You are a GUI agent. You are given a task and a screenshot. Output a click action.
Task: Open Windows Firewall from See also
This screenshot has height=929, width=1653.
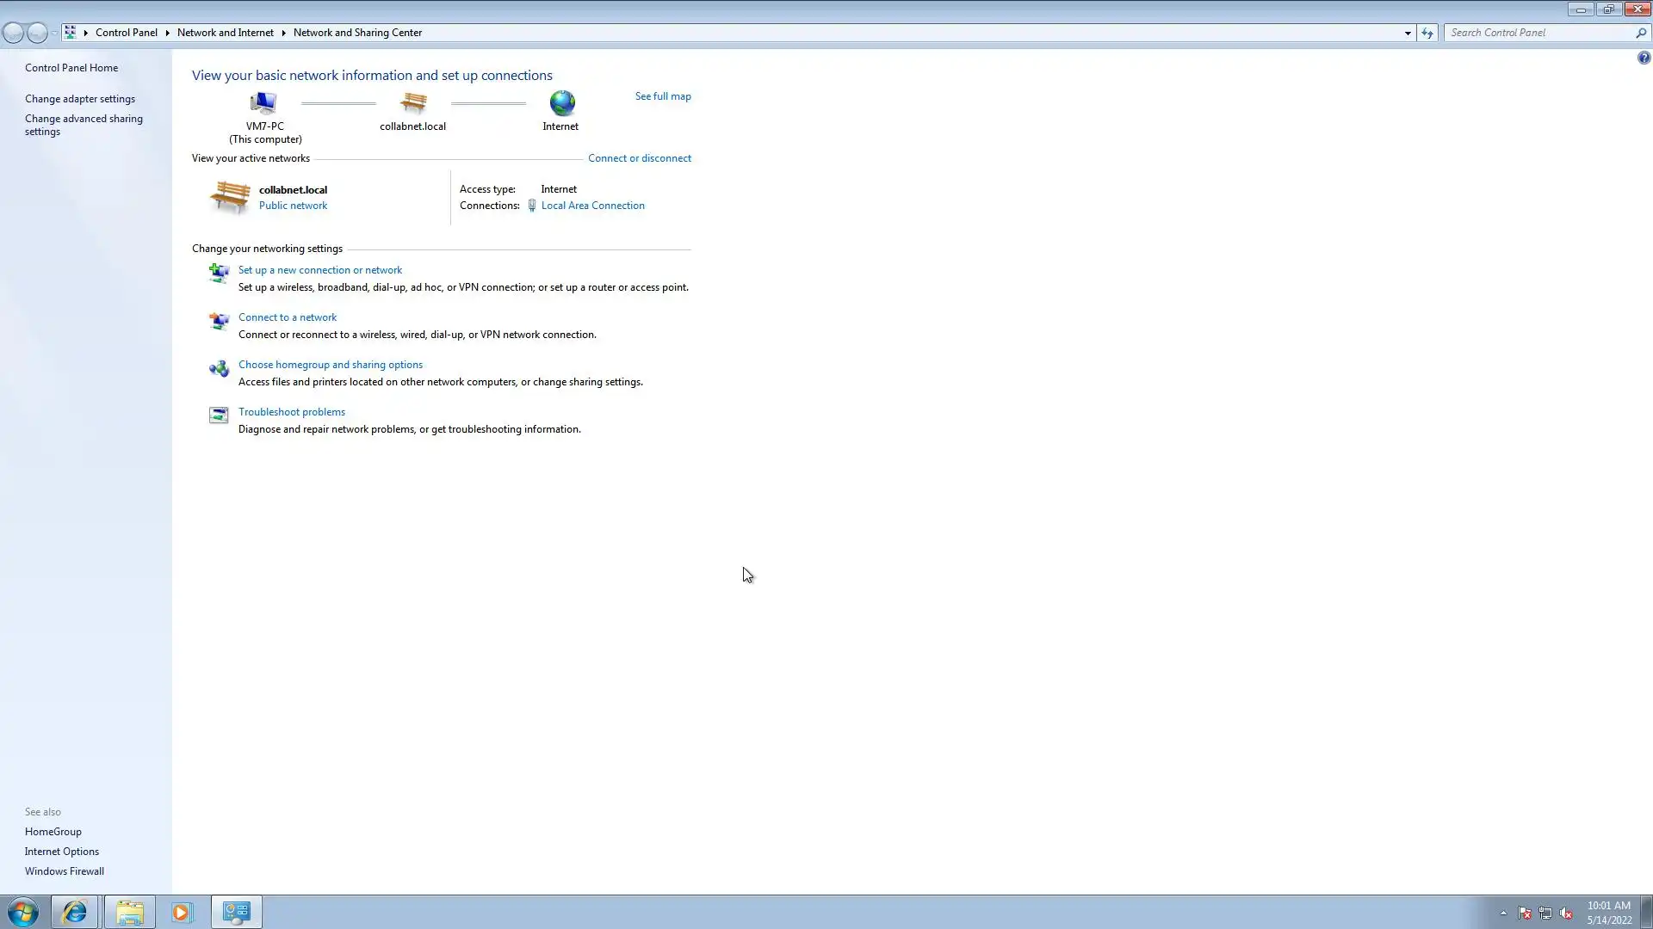(x=65, y=871)
